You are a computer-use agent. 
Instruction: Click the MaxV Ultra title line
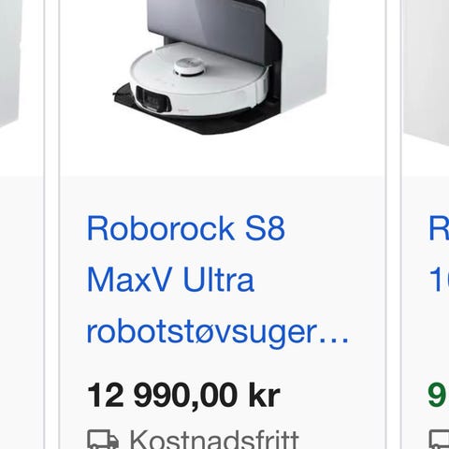(x=170, y=280)
